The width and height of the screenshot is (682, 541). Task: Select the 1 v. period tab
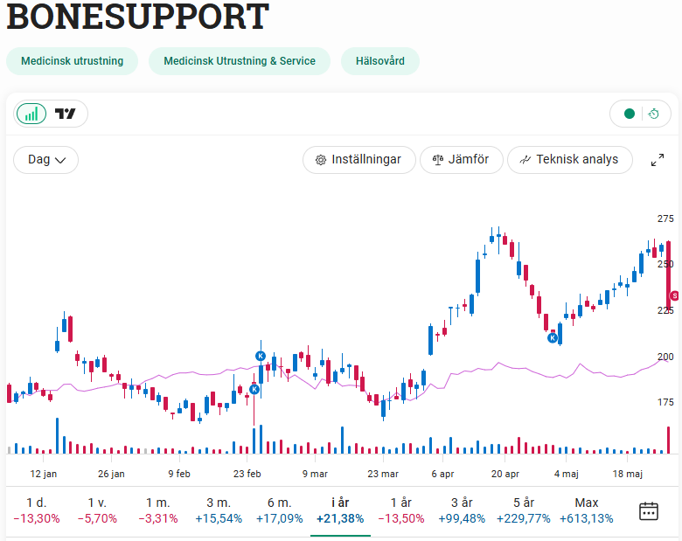coord(97,510)
